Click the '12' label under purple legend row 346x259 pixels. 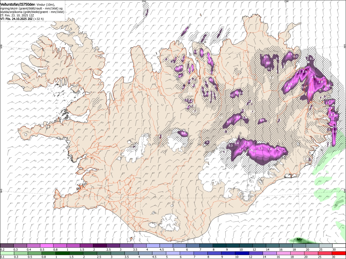click(x=254, y=250)
